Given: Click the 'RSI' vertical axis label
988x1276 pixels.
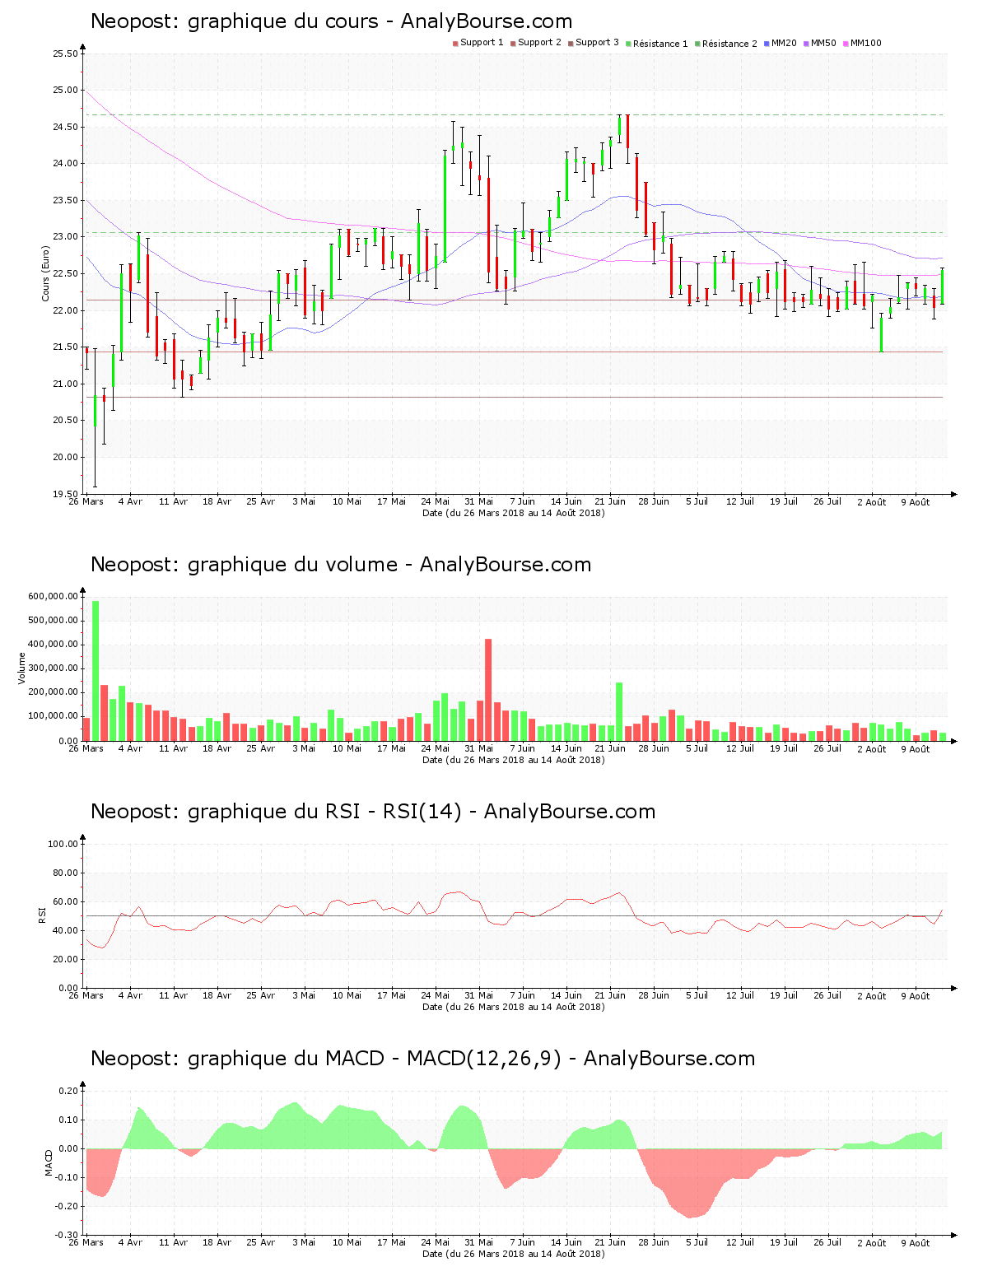Looking at the screenshot, I should (42, 915).
